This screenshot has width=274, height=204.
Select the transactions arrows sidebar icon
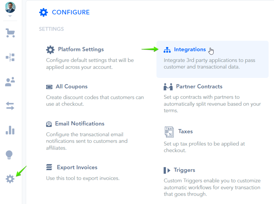[10, 106]
